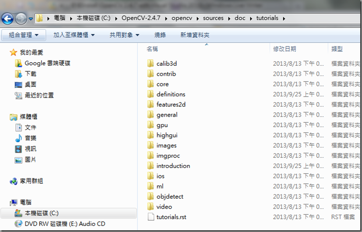362x232 pixels.
Task: Select the 媒體櫃 library icon in sidebar
Action: pos(14,117)
